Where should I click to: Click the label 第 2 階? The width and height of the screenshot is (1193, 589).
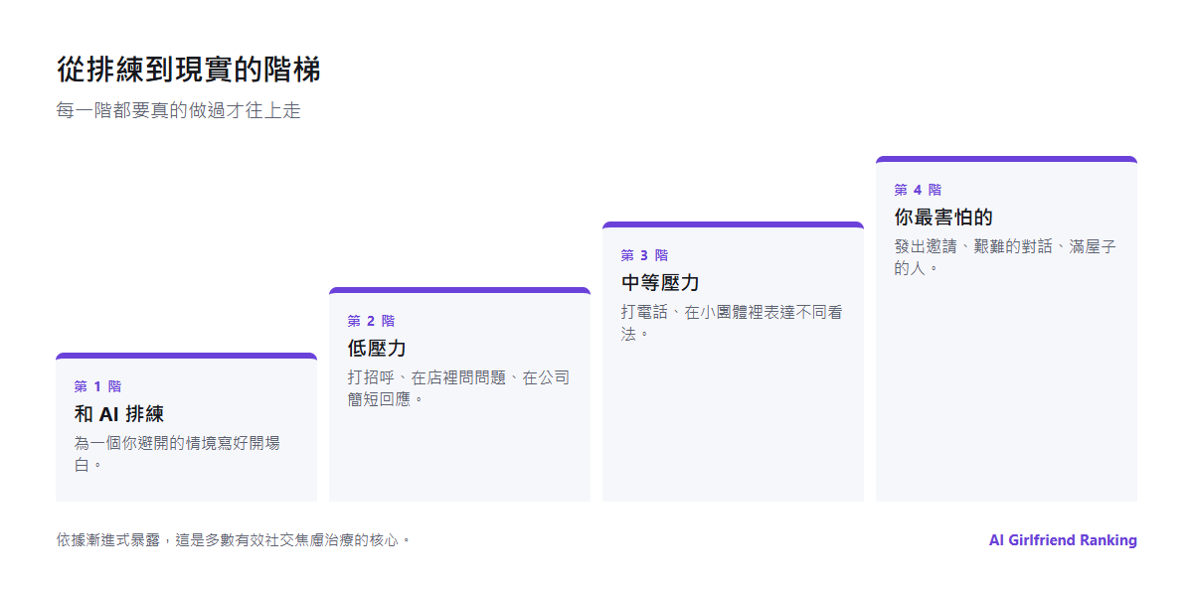pyautogui.click(x=371, y=321)
